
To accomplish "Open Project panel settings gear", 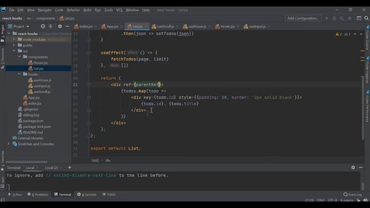I will [x=60, y=27].
